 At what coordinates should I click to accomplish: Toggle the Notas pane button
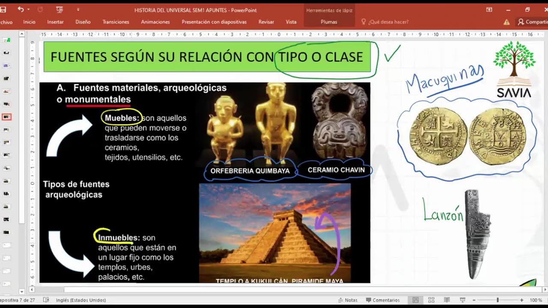(x=348, y=300)
